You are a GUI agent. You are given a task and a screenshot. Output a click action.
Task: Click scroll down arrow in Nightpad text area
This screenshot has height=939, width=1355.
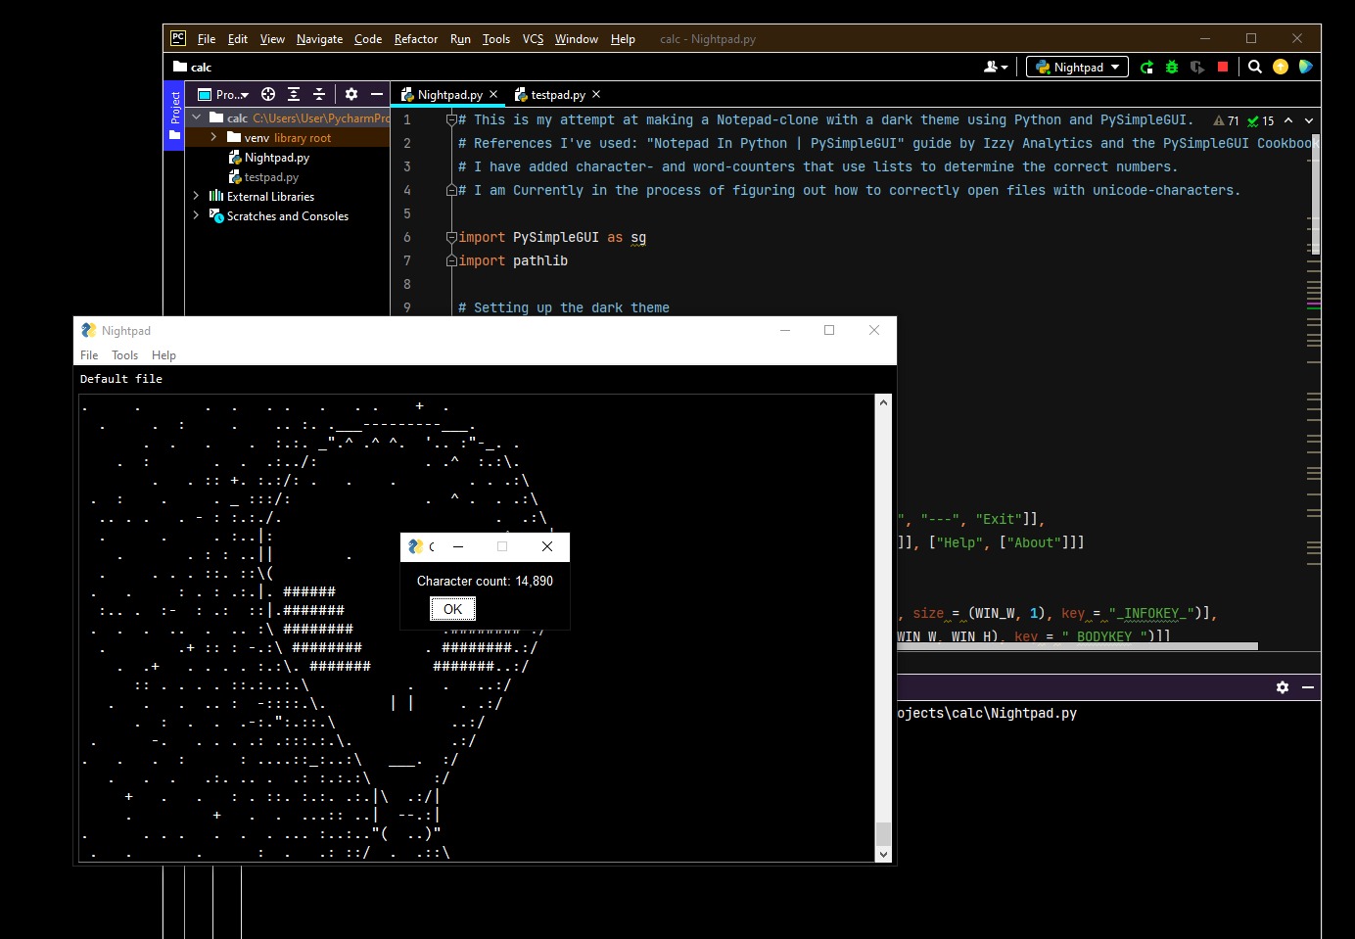pyautogui.click(x=883, y=854)
